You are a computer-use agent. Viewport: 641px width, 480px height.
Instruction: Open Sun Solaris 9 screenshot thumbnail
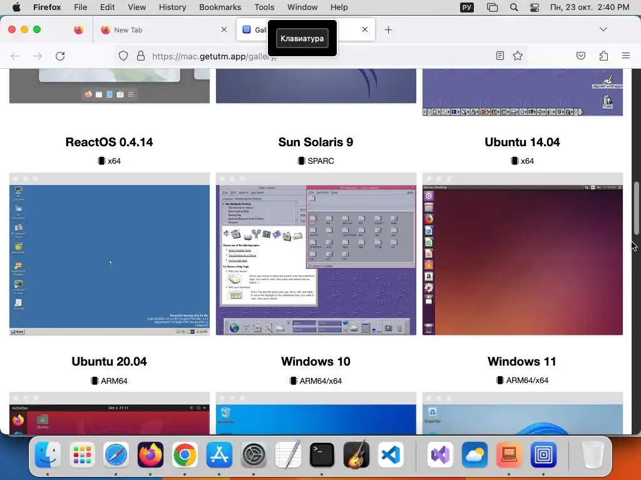316,254
